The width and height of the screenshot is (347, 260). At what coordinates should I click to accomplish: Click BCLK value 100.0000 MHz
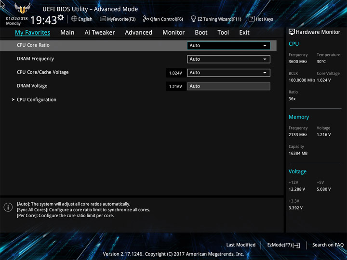click(302, 80)
